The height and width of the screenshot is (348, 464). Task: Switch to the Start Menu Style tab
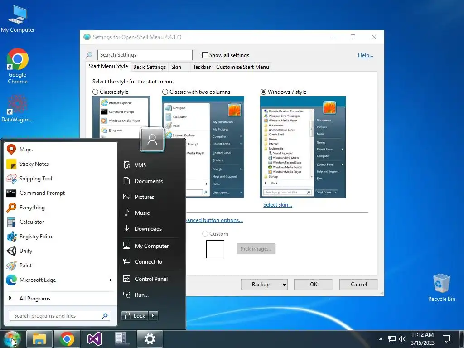click(x=108, y=66)
